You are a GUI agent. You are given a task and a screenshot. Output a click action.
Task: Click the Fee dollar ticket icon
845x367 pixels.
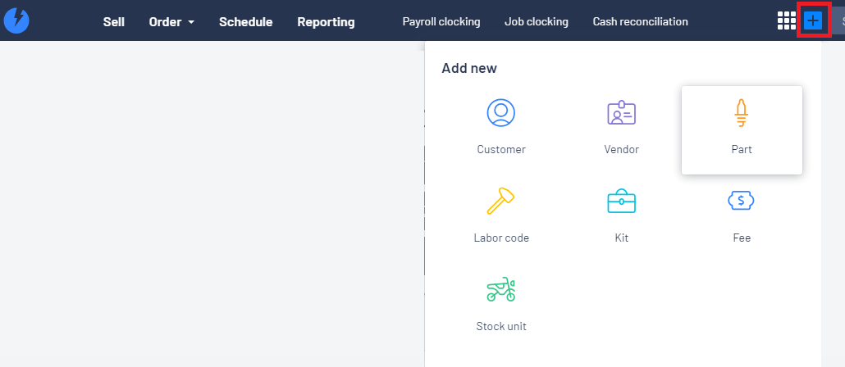click(x=741, y=201)
